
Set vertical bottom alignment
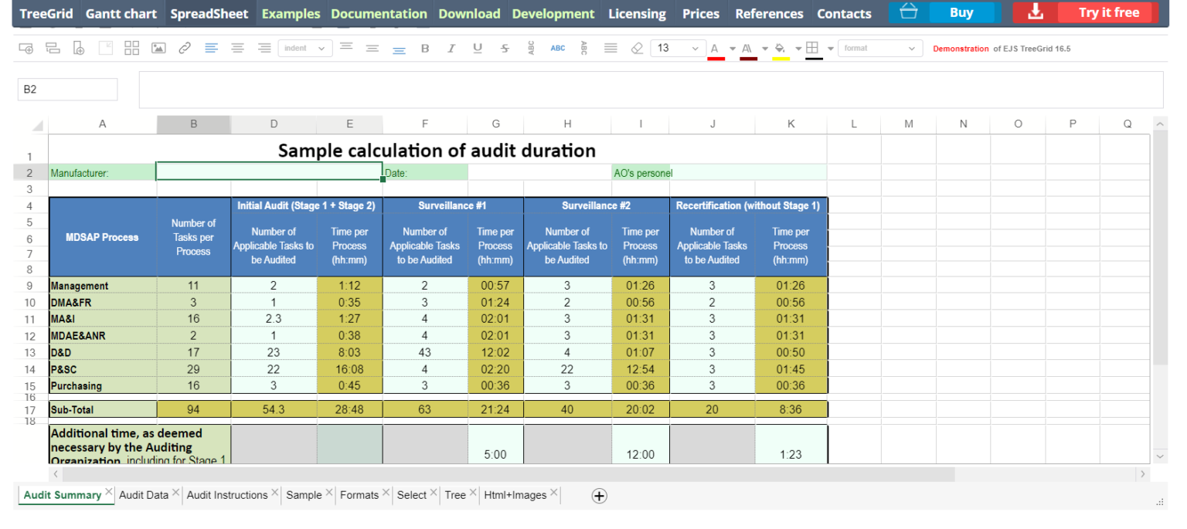point(399,48)
